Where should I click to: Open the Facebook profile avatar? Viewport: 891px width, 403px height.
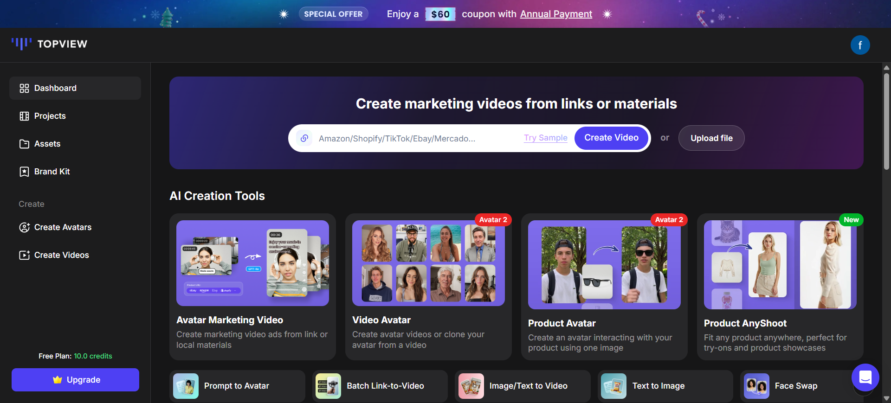[x=860, y=45]
